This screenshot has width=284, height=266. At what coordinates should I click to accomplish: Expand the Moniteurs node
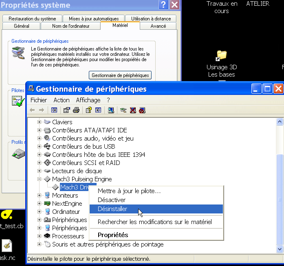(39, 196)
